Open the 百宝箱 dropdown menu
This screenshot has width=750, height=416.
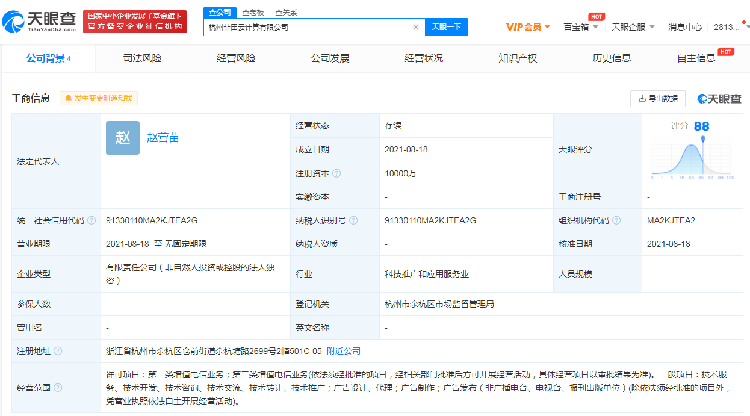[x=580, y=27]
